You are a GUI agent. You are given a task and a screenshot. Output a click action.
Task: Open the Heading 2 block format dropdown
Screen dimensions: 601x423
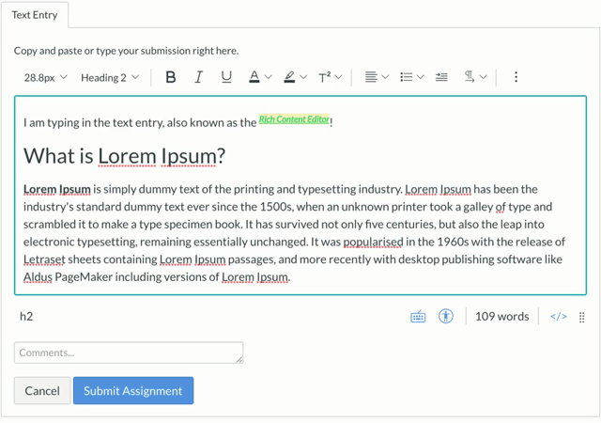tap(110, 77)
